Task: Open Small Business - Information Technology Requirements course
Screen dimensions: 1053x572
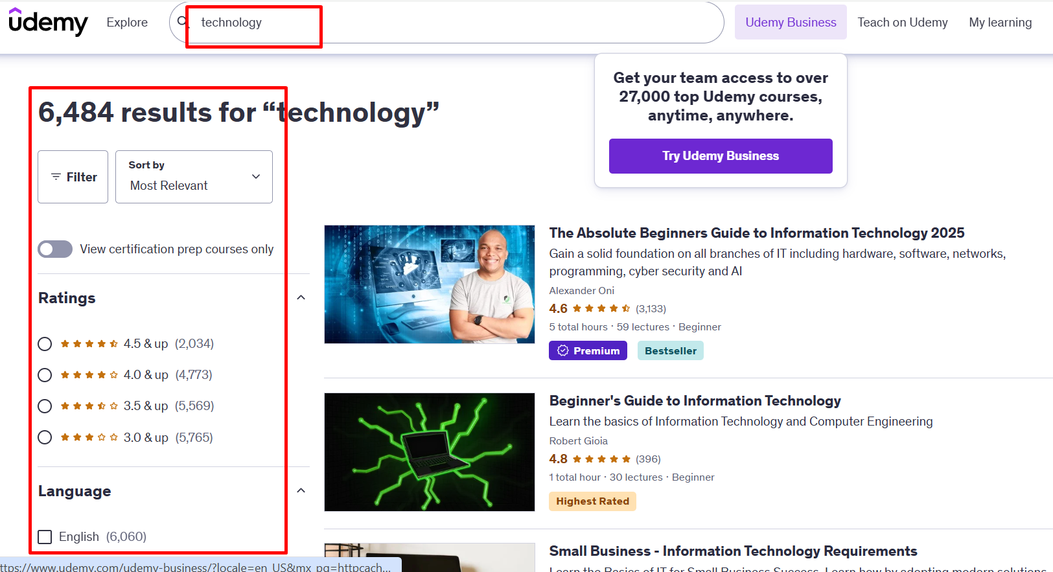Action: pos(733,551)
